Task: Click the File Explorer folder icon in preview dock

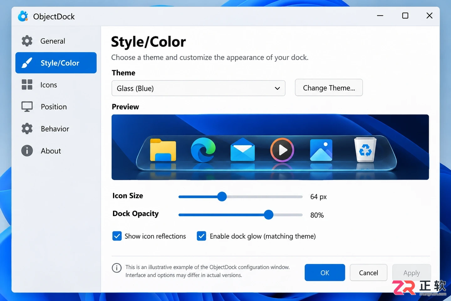Action: pyautogui.click(x=163, y=150)
